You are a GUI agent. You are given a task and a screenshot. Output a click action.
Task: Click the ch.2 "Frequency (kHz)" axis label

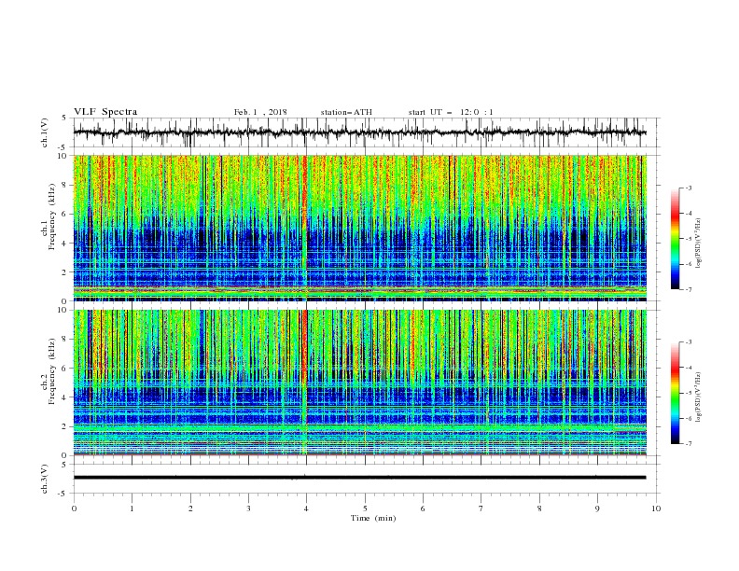pyautogui.click(x=51, y=371)
